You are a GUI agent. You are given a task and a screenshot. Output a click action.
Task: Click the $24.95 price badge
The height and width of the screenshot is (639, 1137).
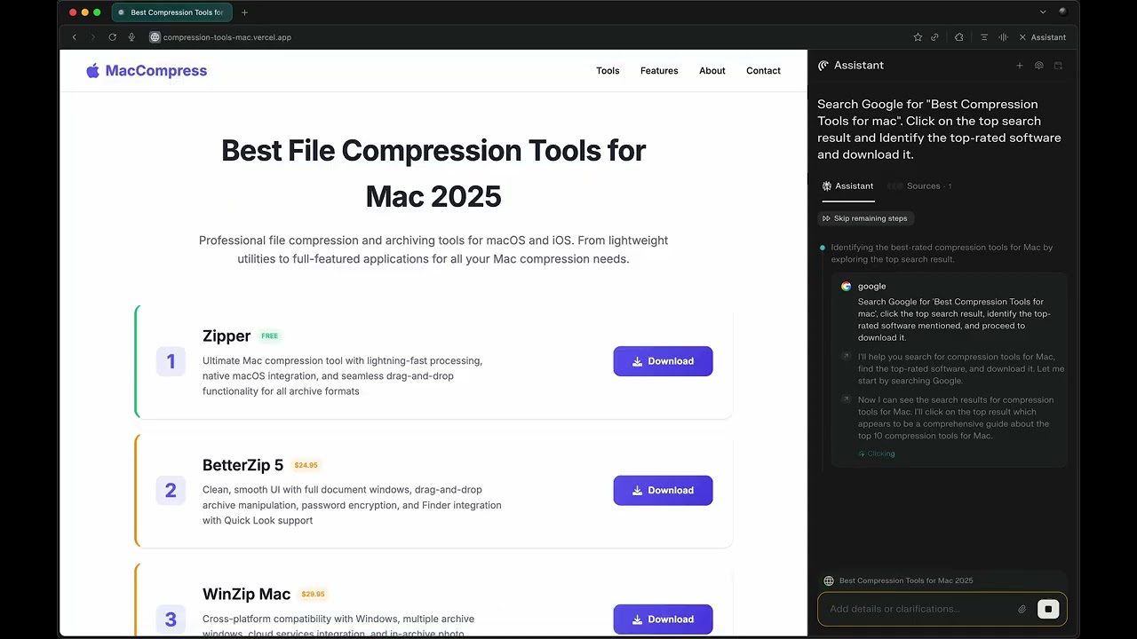tap(306, 465)
